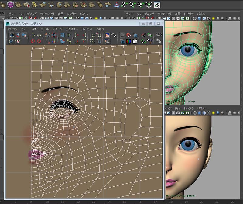Screen dimensions: 243x204
Task: Click the align UVs top icon
Action: click(x=84, y=41)
